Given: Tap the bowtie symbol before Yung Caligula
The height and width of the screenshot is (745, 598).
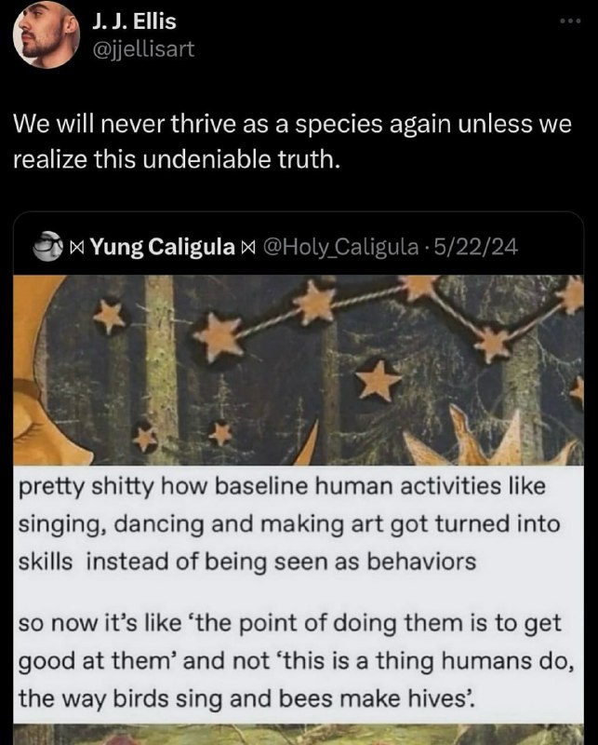Looking at the screenshot, I should (78, 247).
